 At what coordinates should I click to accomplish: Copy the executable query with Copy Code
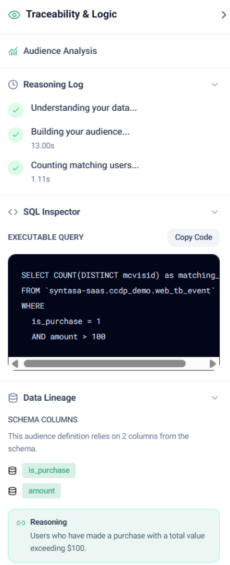tap(193, 237)
